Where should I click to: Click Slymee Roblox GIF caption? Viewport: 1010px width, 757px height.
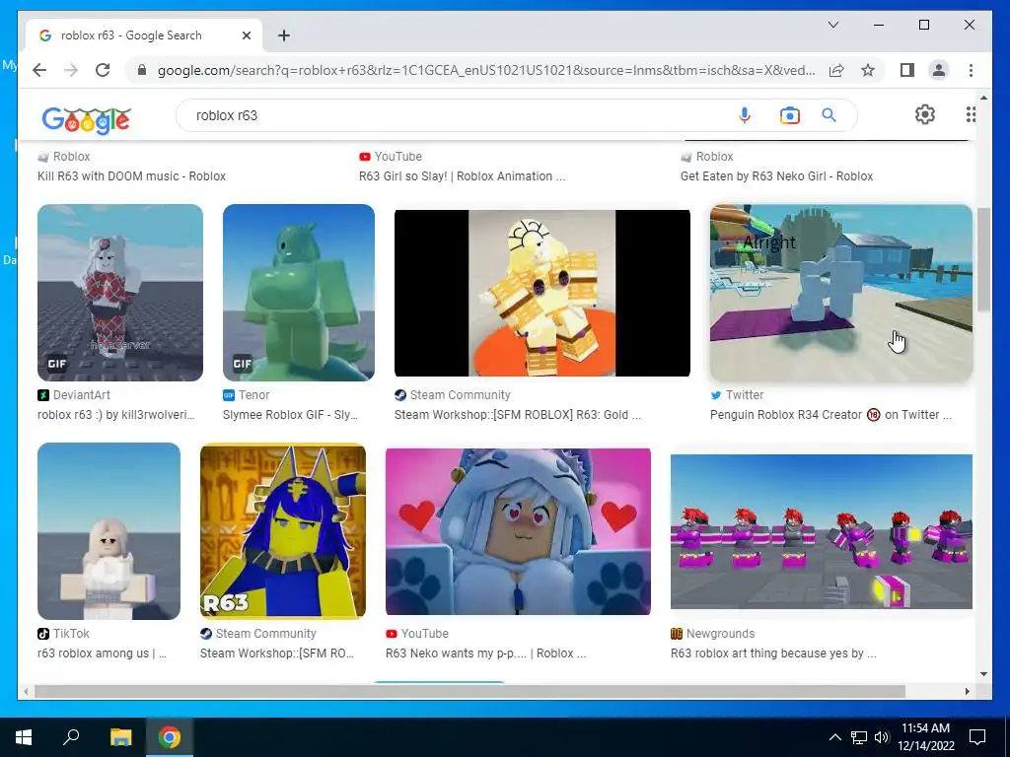tap(290, 415)
